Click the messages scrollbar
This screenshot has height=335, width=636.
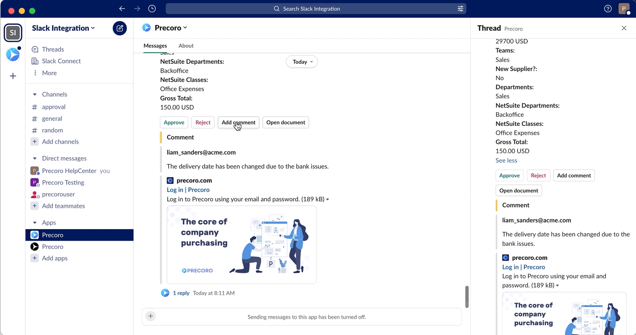(x=467, y=297)
